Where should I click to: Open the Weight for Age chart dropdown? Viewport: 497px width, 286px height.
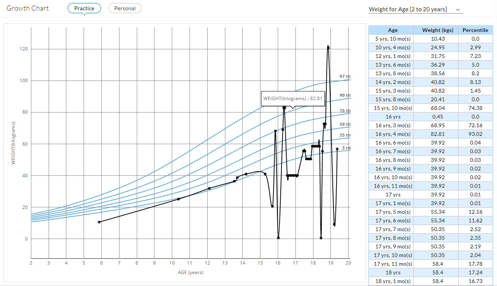click(x=415, y=10)
